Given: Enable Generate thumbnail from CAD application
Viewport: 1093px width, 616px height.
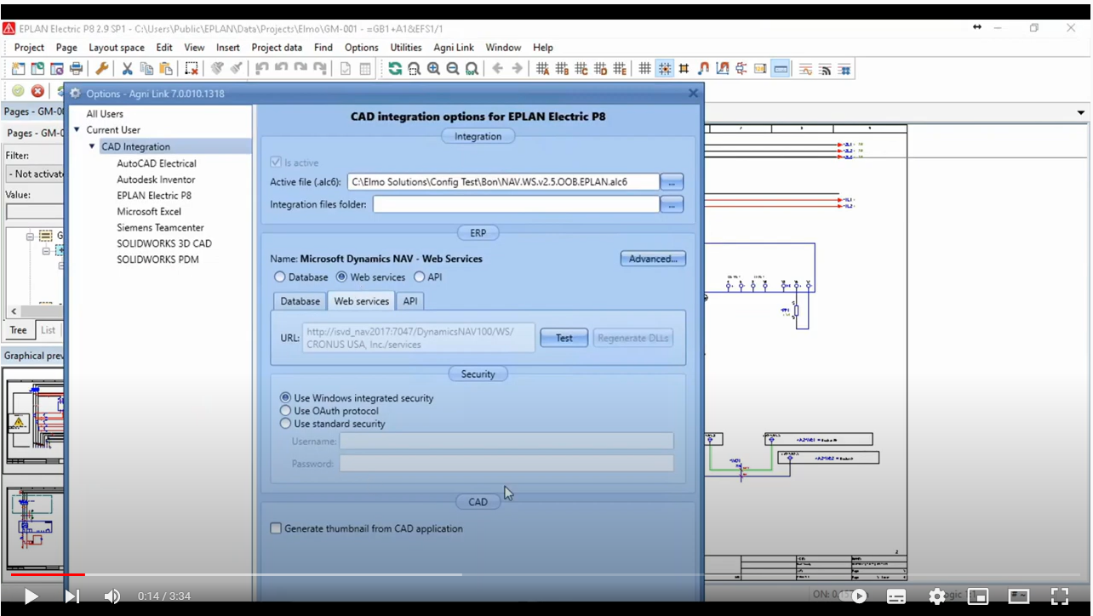Looking at the screenshot, I should tap(276, 528).
